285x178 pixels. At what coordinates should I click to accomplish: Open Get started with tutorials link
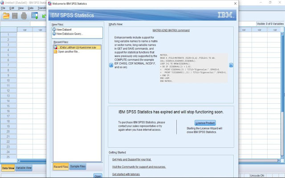pyautogui.click(x=126, y=174)
